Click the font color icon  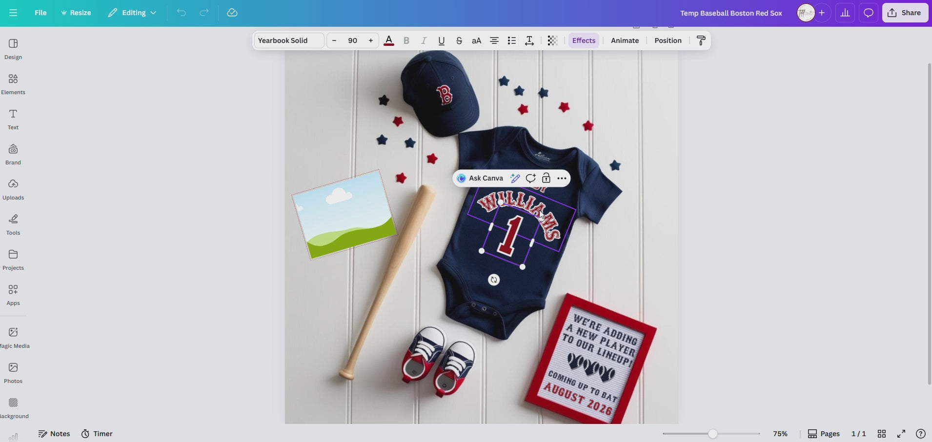coord(389,40)
